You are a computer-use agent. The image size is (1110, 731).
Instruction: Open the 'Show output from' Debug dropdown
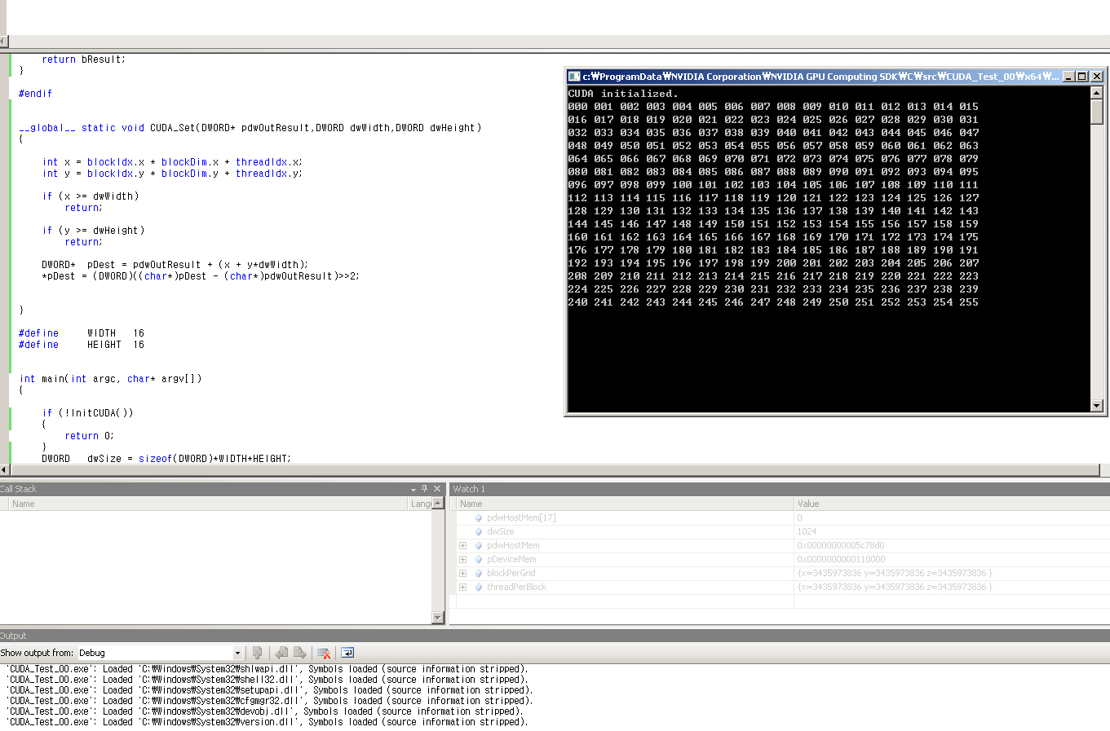pyautogui.click(x=237, y=653)
